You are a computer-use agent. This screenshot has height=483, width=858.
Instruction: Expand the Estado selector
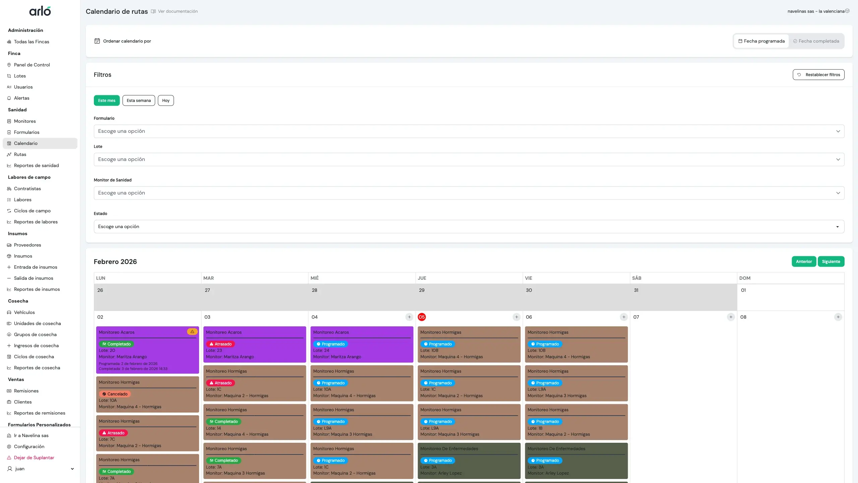(469, 226)
